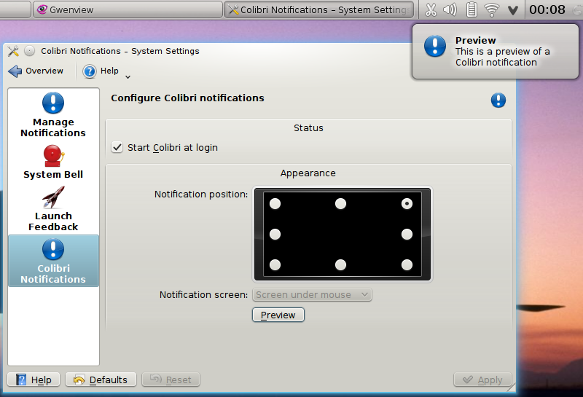This screenshot has height=397, width=583.
Task: Click the battery tray icon
Action: coord(472,9)
